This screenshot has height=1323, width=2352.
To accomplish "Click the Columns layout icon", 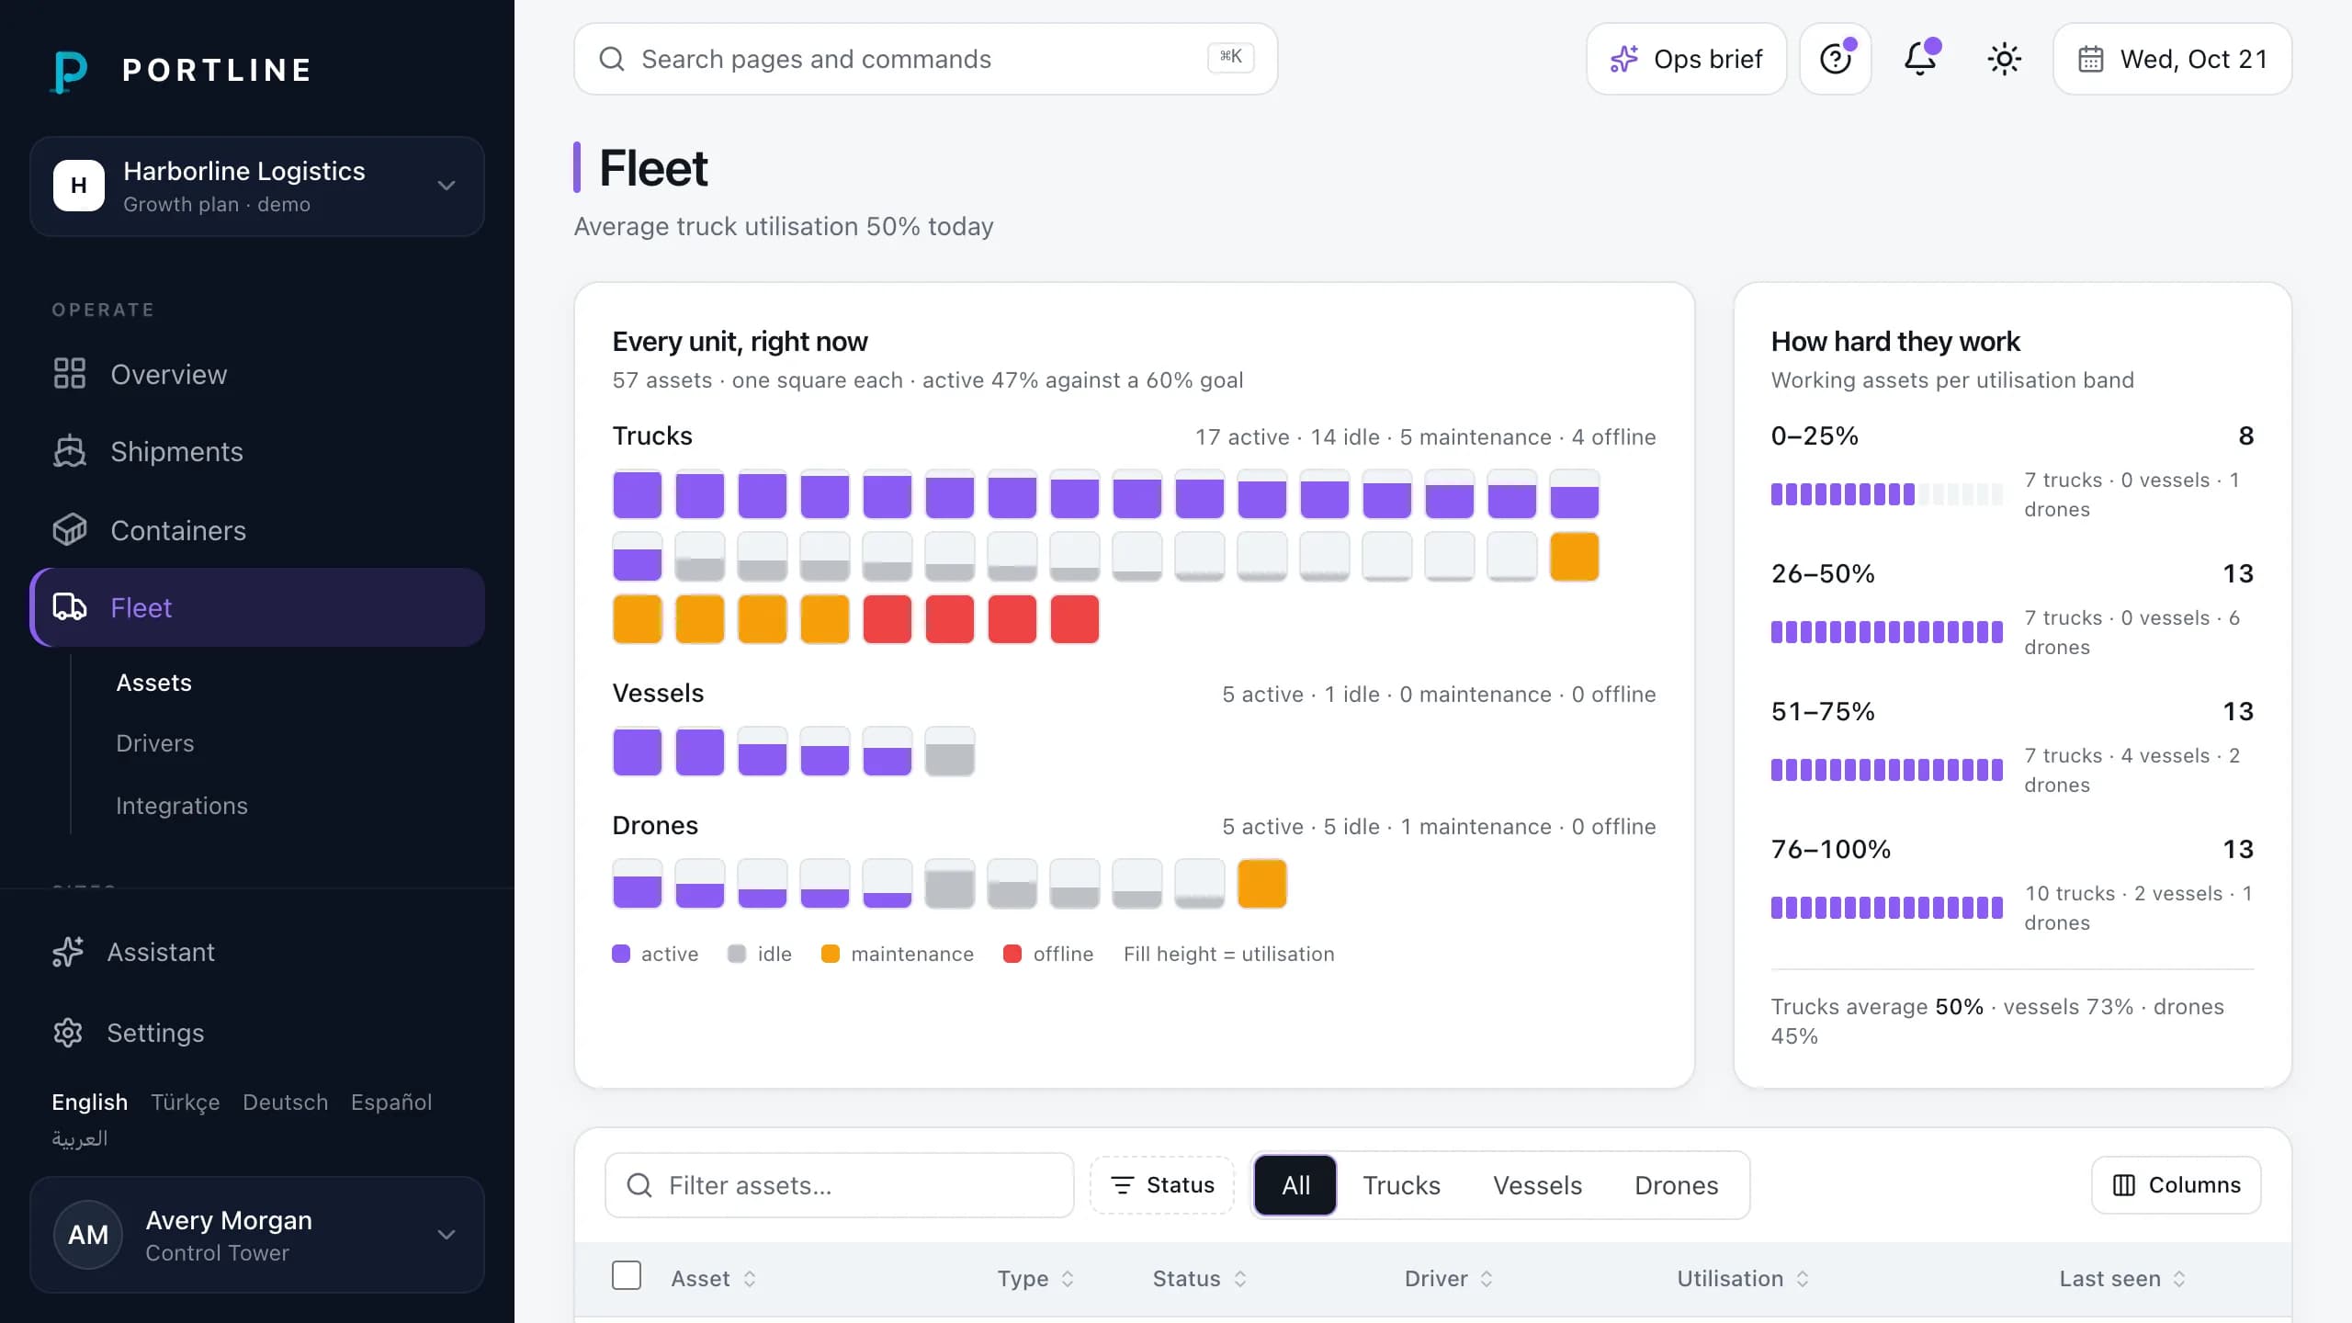I will (x=2124, y=1185).
